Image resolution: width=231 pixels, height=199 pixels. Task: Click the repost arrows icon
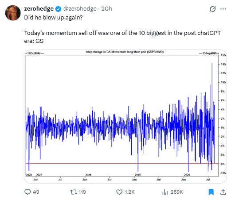coord(74,192)
